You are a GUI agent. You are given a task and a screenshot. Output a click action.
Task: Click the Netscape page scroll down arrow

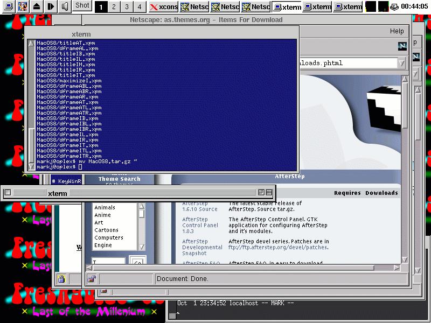tap(405, 259)
